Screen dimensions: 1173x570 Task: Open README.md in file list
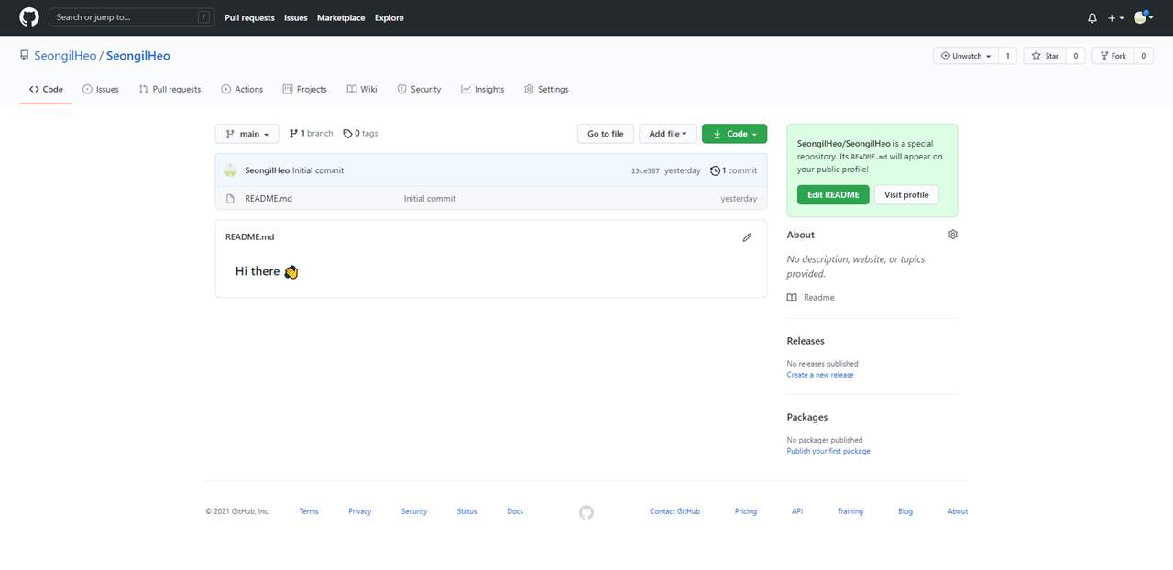pos(269,199)
